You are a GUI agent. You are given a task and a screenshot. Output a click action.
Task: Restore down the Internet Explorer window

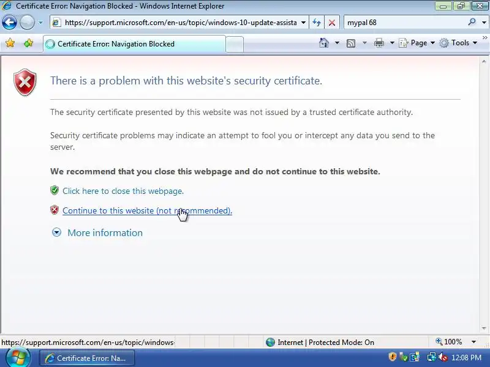461,6
